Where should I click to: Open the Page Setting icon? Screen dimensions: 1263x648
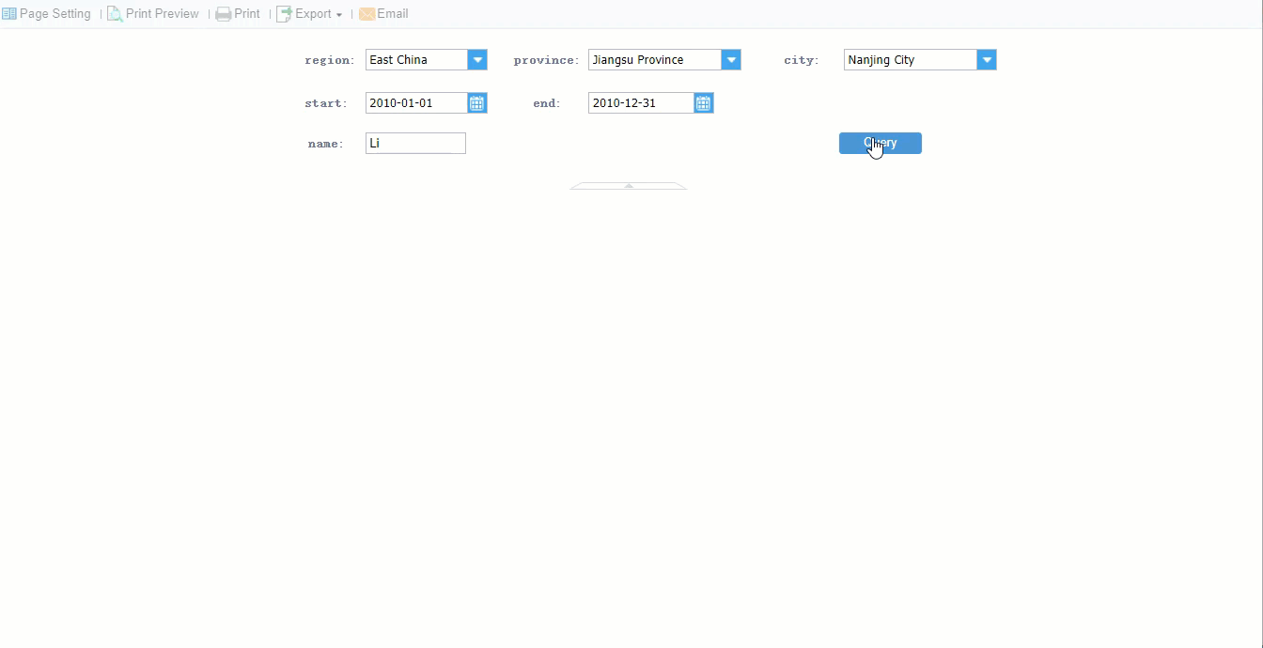(9, 13)
